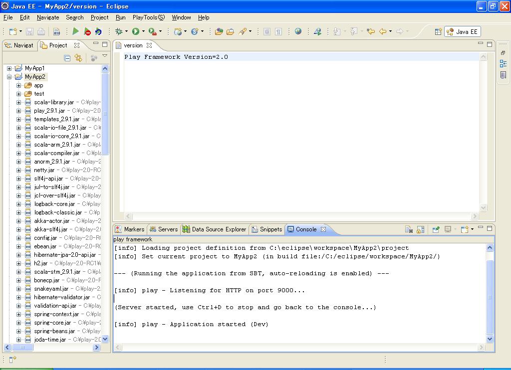
Task: Switch to the Navigator tab
Action: tap(19, 45)
